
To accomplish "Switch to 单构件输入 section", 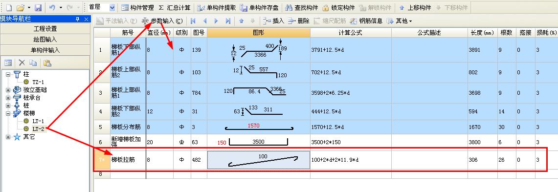I will pyautogui.click(x=45, y=50).
